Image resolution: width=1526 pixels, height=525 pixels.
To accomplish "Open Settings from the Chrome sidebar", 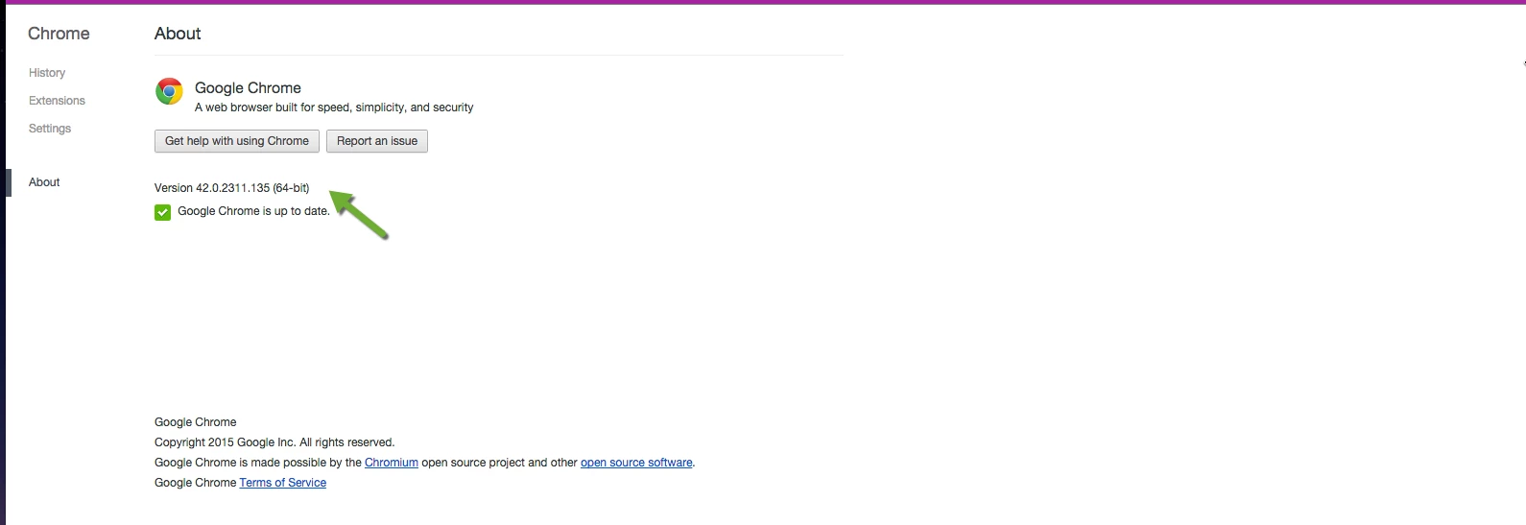I will 50,129.
